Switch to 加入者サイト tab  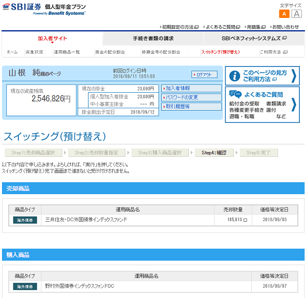point(52,38)
